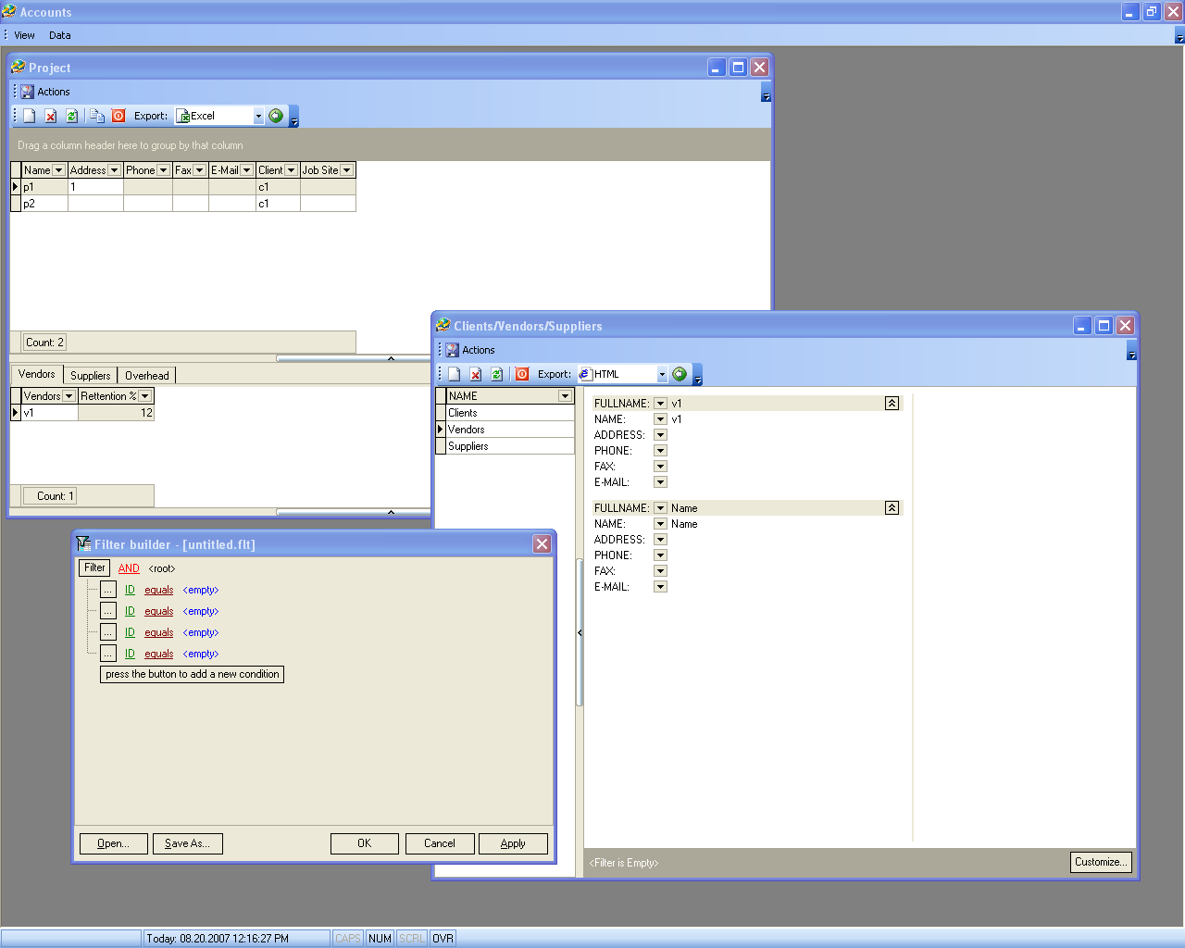1185x948 pixels.
Task: Click red circle icon in Clients/Vendors/Suppliers toolbar
Action: pos(522,374)
